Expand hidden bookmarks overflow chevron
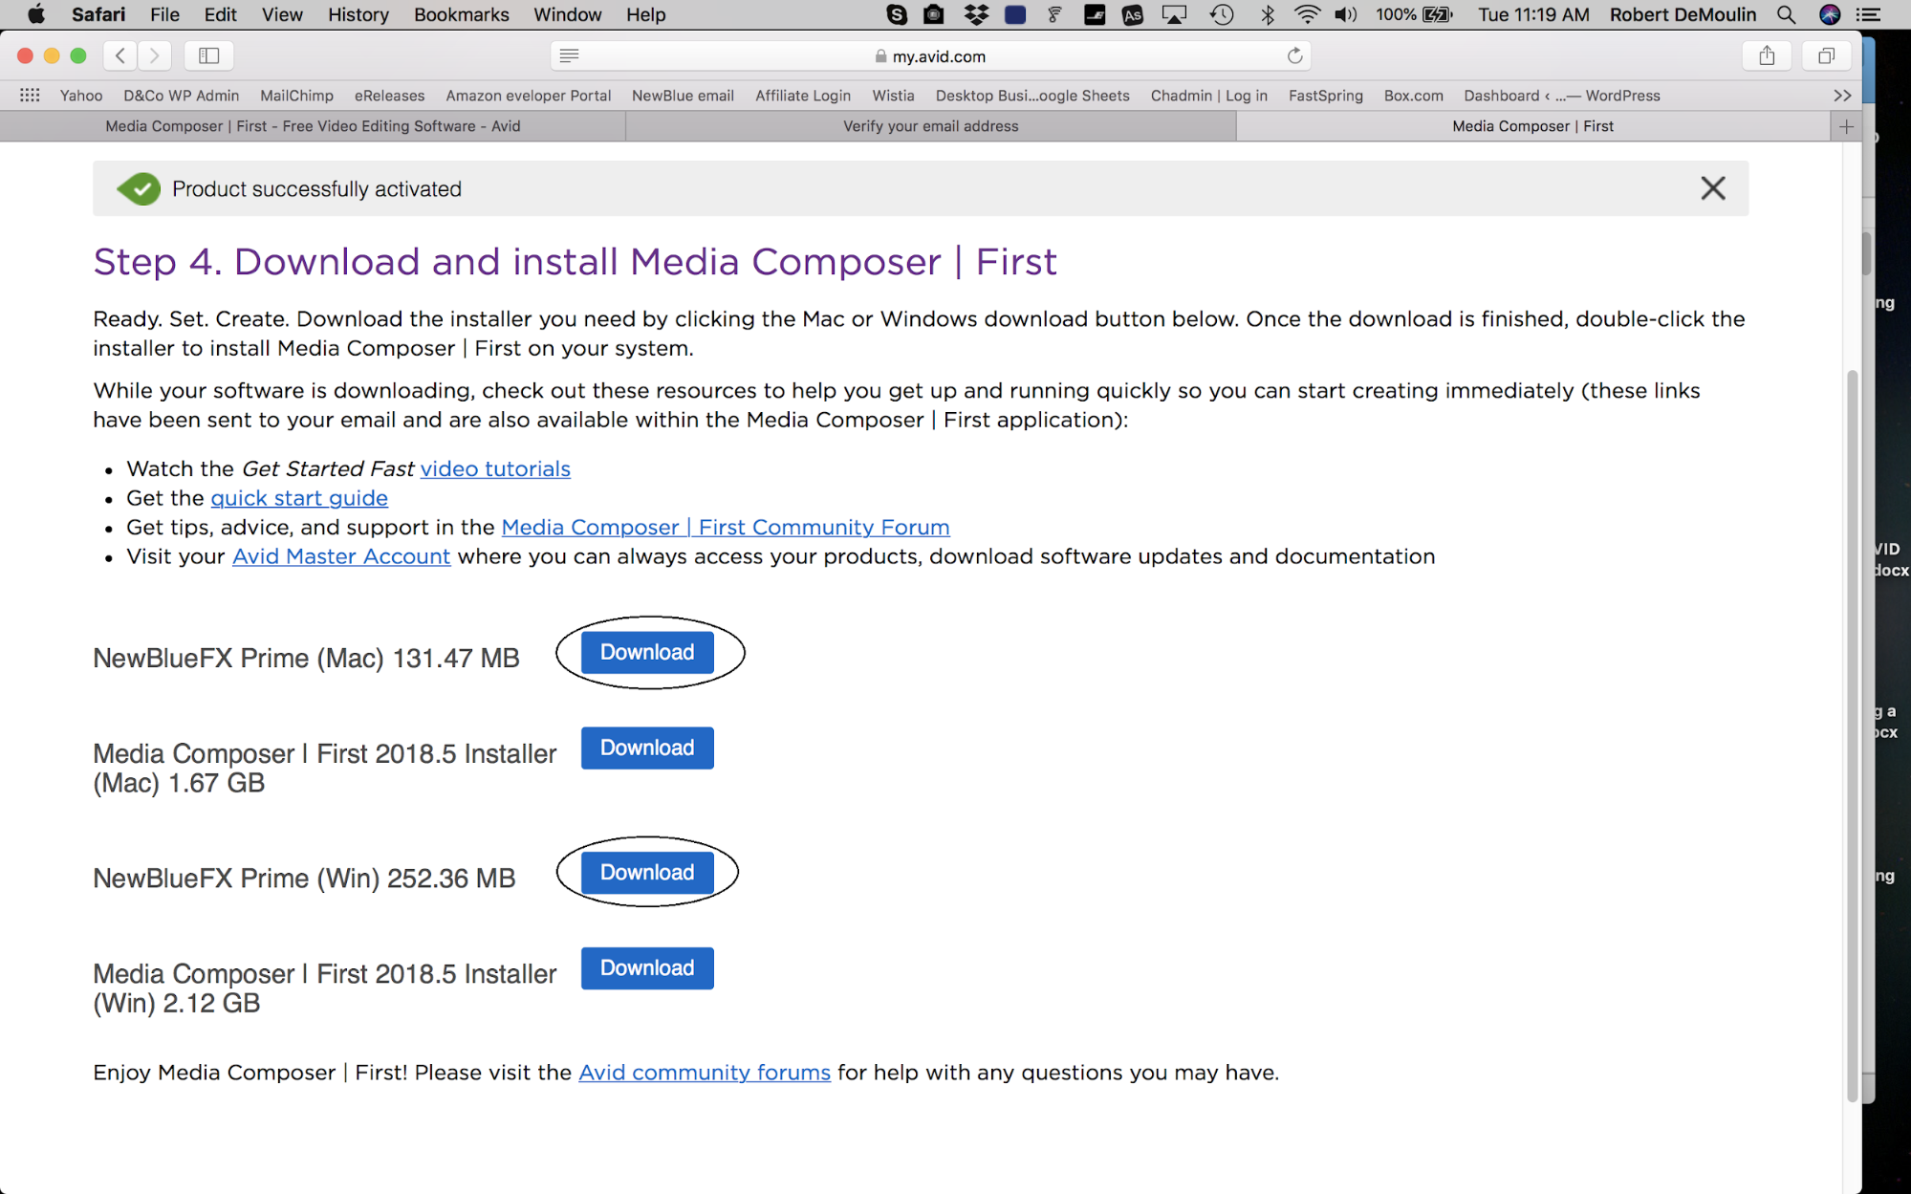The height and width of the screenshot is (1194, 1911). click(x=1841, y=95)
